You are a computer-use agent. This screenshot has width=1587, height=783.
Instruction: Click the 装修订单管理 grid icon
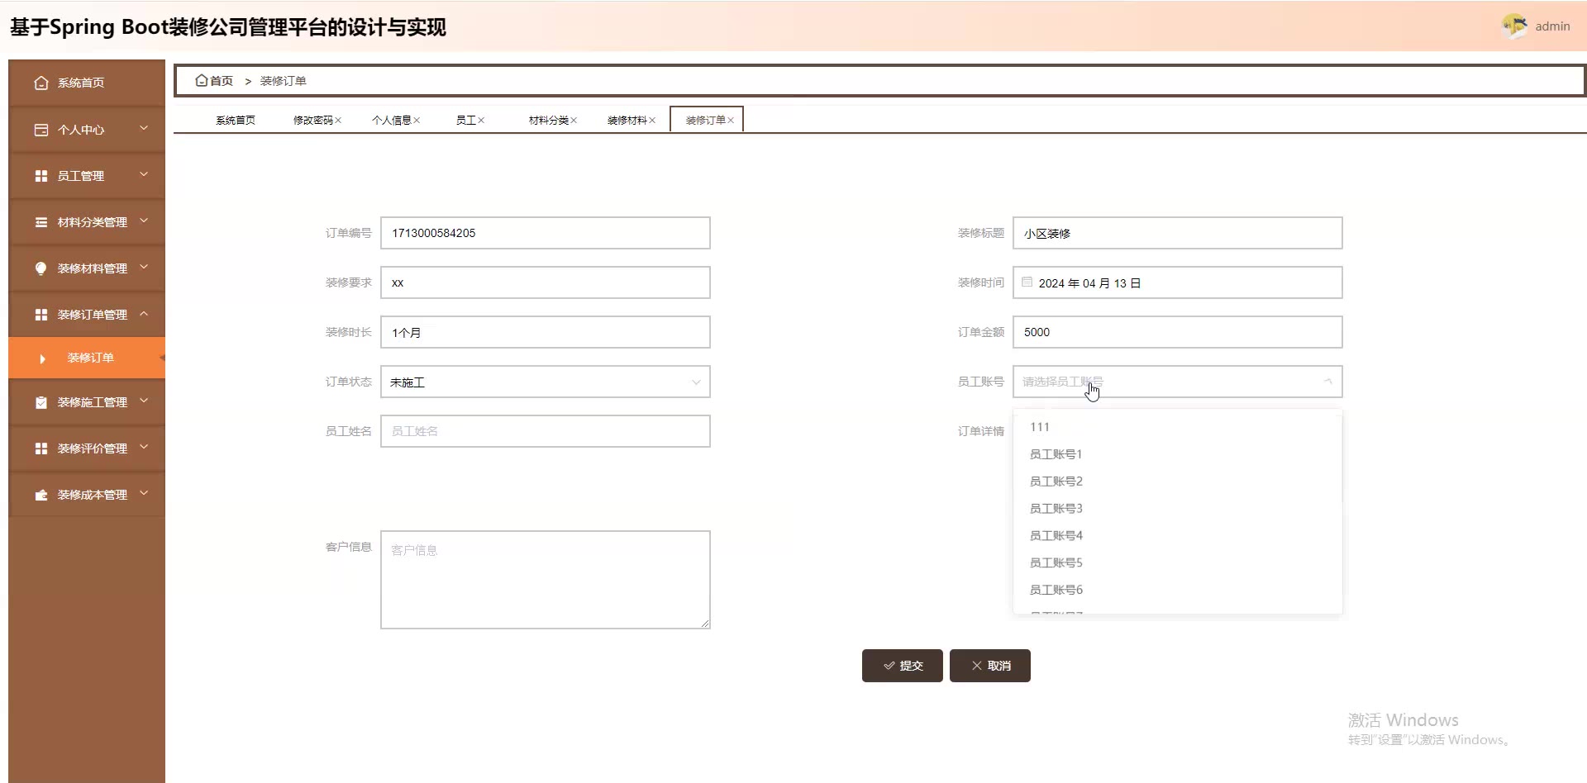point(41,315)
